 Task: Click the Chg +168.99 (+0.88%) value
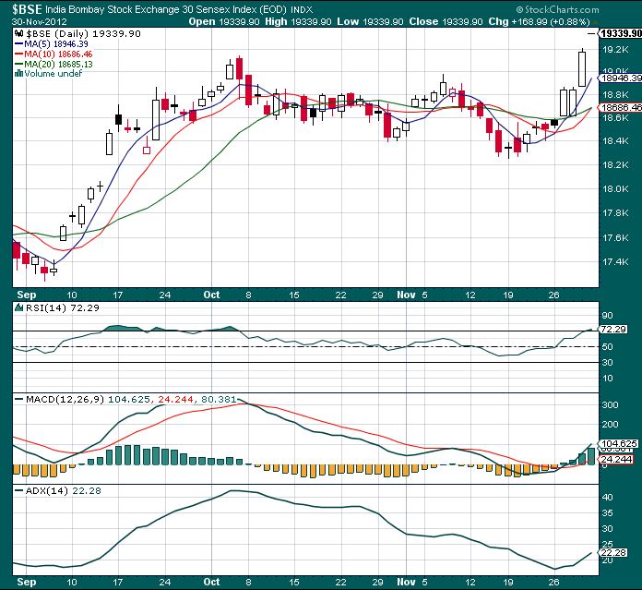click(x=539, y=22)
